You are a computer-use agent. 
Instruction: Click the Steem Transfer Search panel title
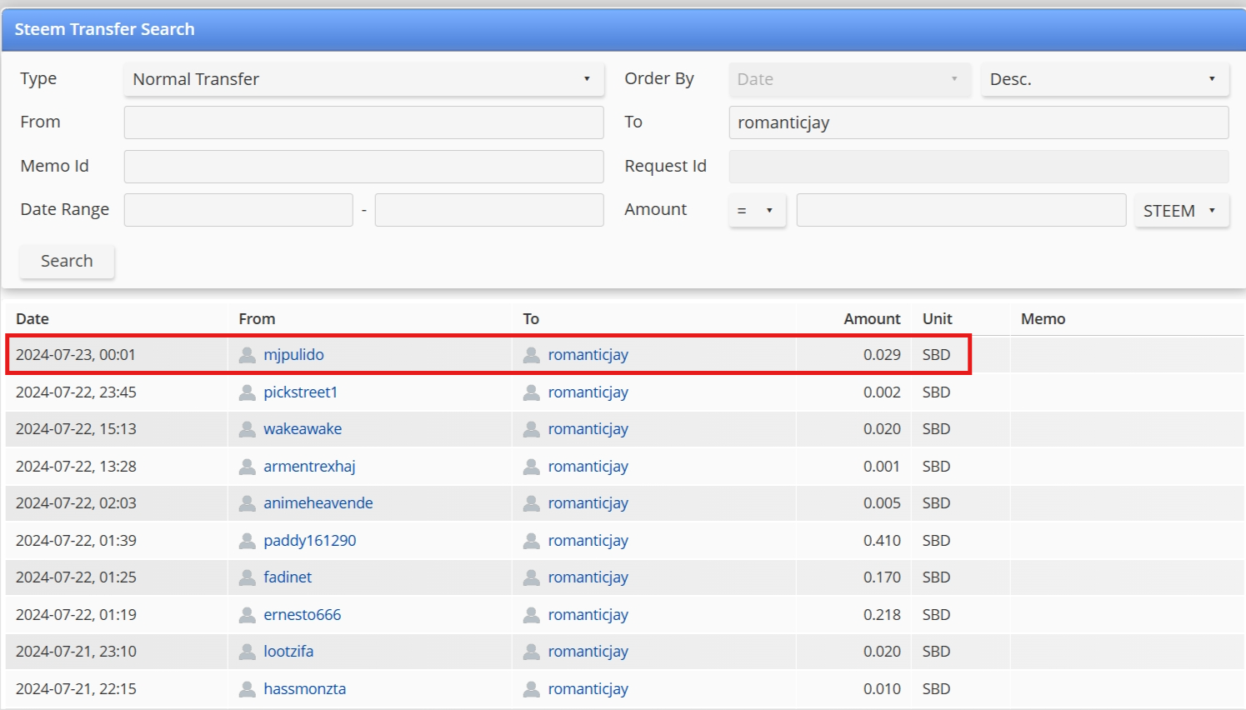104,29
